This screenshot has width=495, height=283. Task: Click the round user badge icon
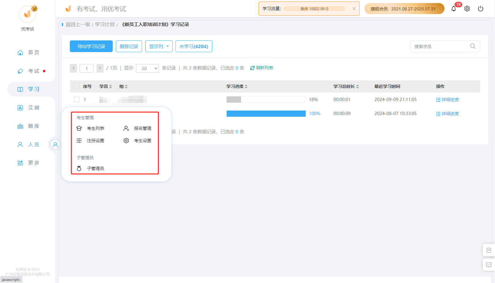coord(55,145)
